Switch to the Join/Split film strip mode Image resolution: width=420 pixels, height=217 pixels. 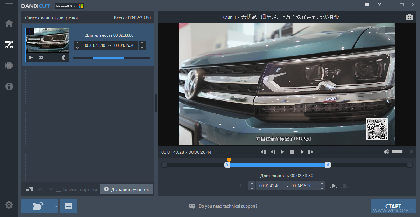(9, 65)
